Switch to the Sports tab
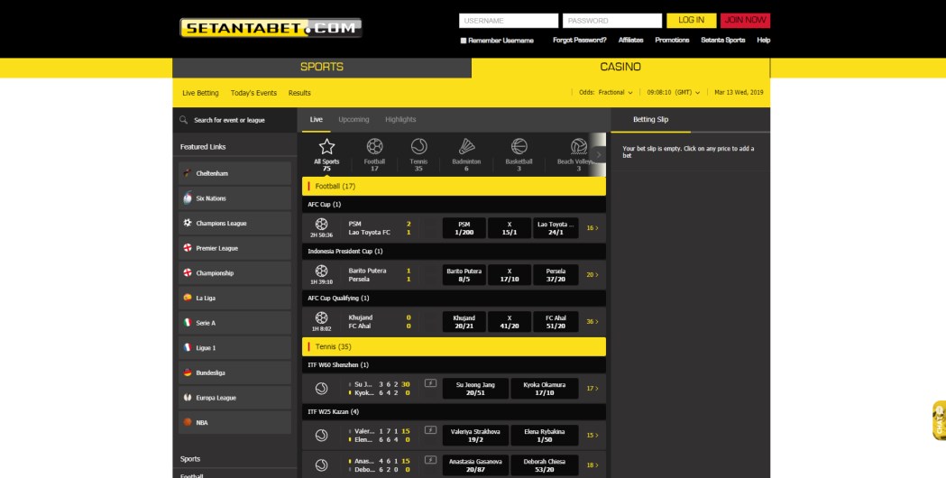946x478 pixels. coord(322,67)
